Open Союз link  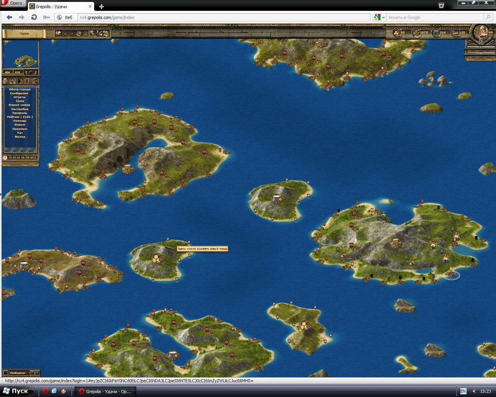20,101
